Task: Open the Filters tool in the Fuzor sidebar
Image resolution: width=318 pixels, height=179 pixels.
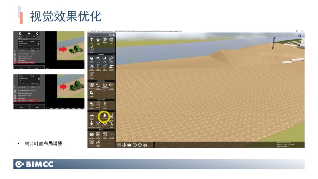Action: (92, 40)
